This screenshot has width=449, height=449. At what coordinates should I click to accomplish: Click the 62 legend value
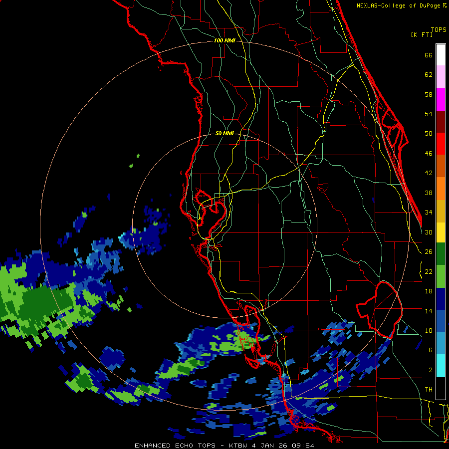pyautogui.click(x=429, y=75)
